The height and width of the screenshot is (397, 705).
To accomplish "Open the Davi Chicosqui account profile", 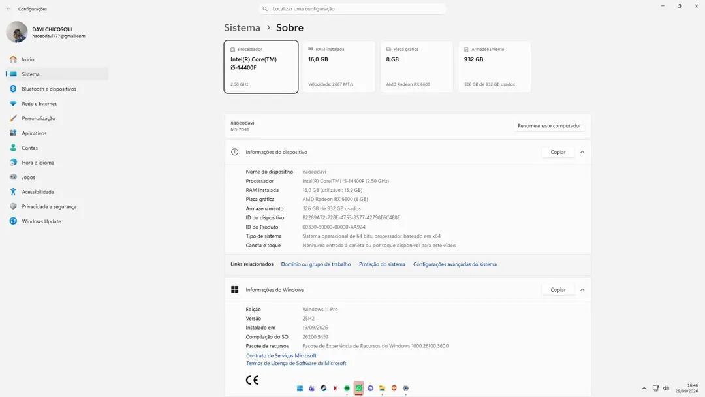I will [46, 33].
